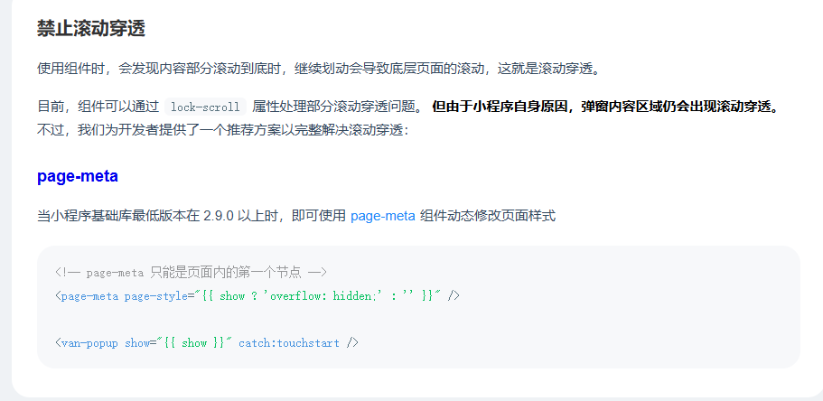Click the van-popup tag name in code
The height and width of the screenshot is (401, 823).
[x=89, y=343]
